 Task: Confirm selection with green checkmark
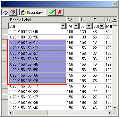pos(52,12)
